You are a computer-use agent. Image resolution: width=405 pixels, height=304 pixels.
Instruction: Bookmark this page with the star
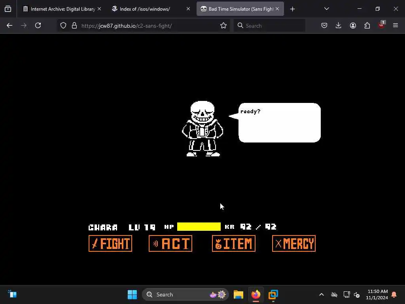[223, 26]
